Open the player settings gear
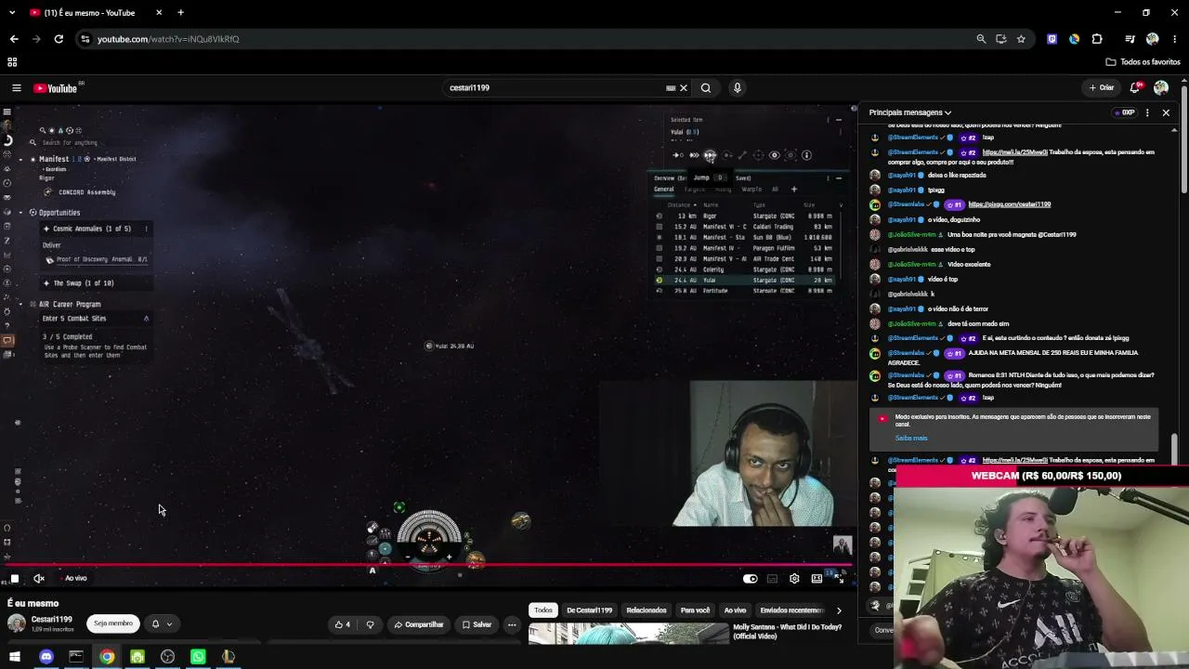 click(x=794, y=578)
